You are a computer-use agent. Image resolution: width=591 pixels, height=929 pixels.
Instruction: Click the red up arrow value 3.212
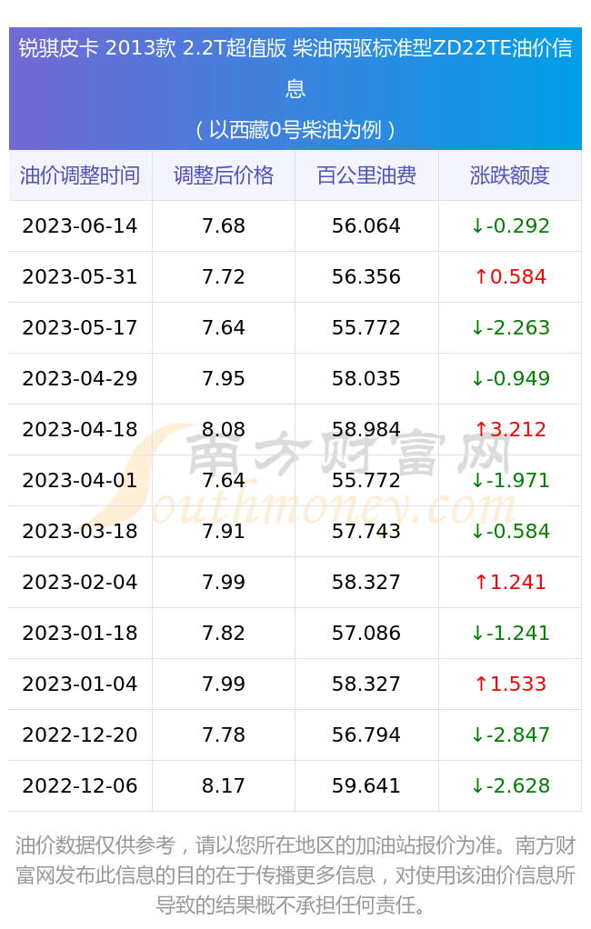click(510, 429)
